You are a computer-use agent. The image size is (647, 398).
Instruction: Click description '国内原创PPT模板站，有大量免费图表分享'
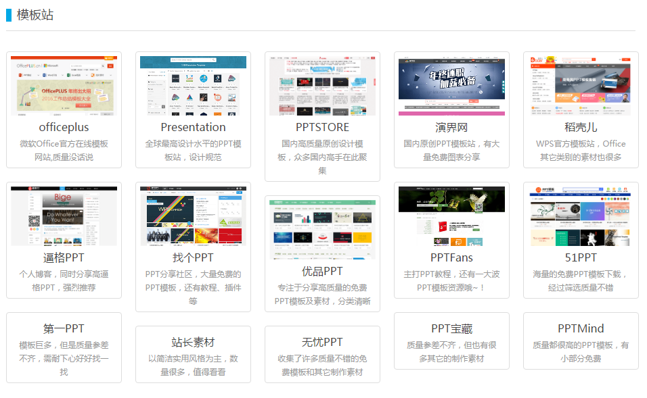click(x=451, y=151)
